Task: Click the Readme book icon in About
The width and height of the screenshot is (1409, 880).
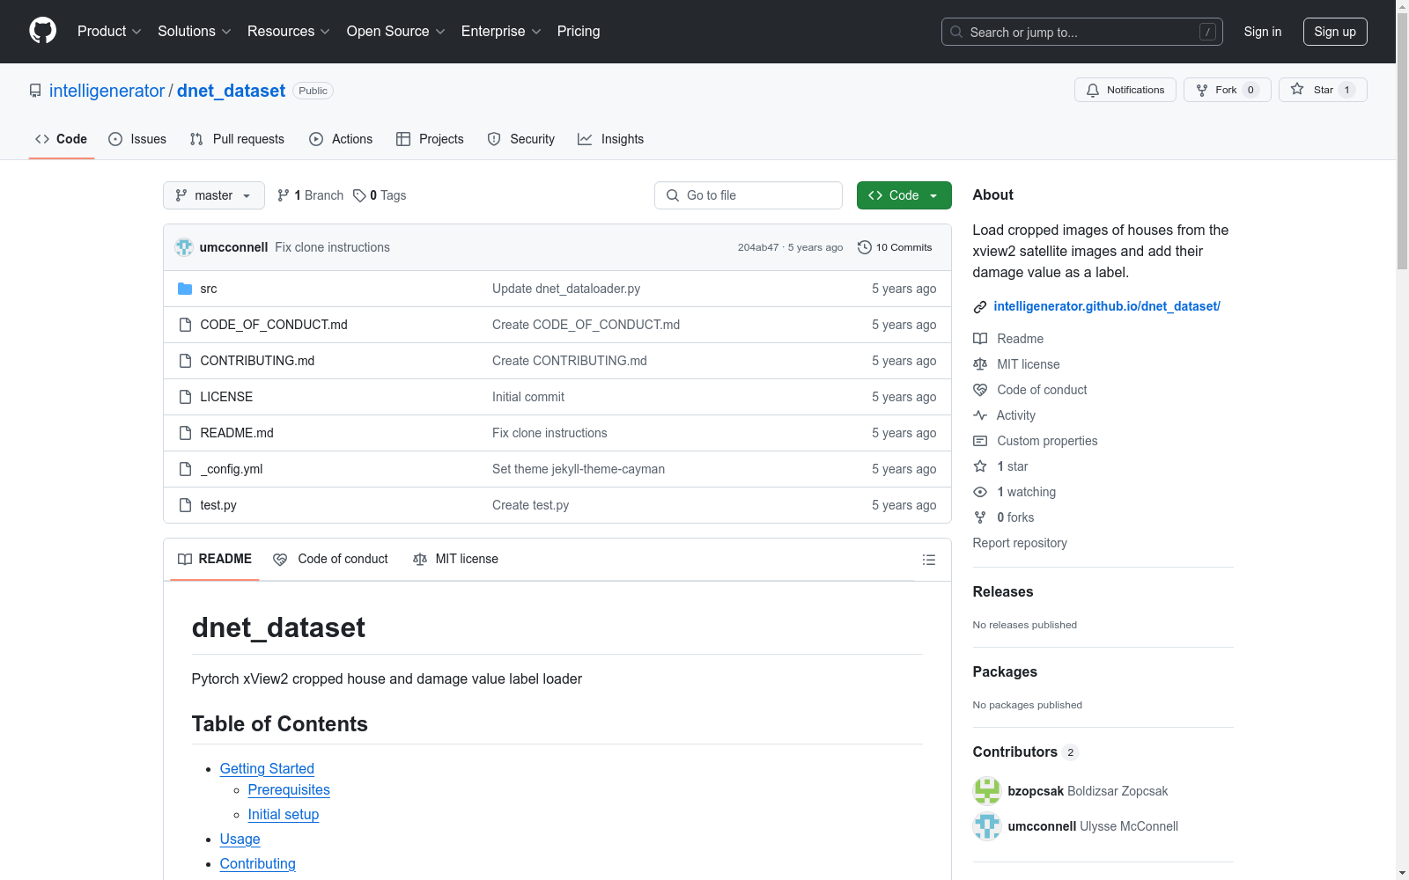Action: [x=980, y=339]
